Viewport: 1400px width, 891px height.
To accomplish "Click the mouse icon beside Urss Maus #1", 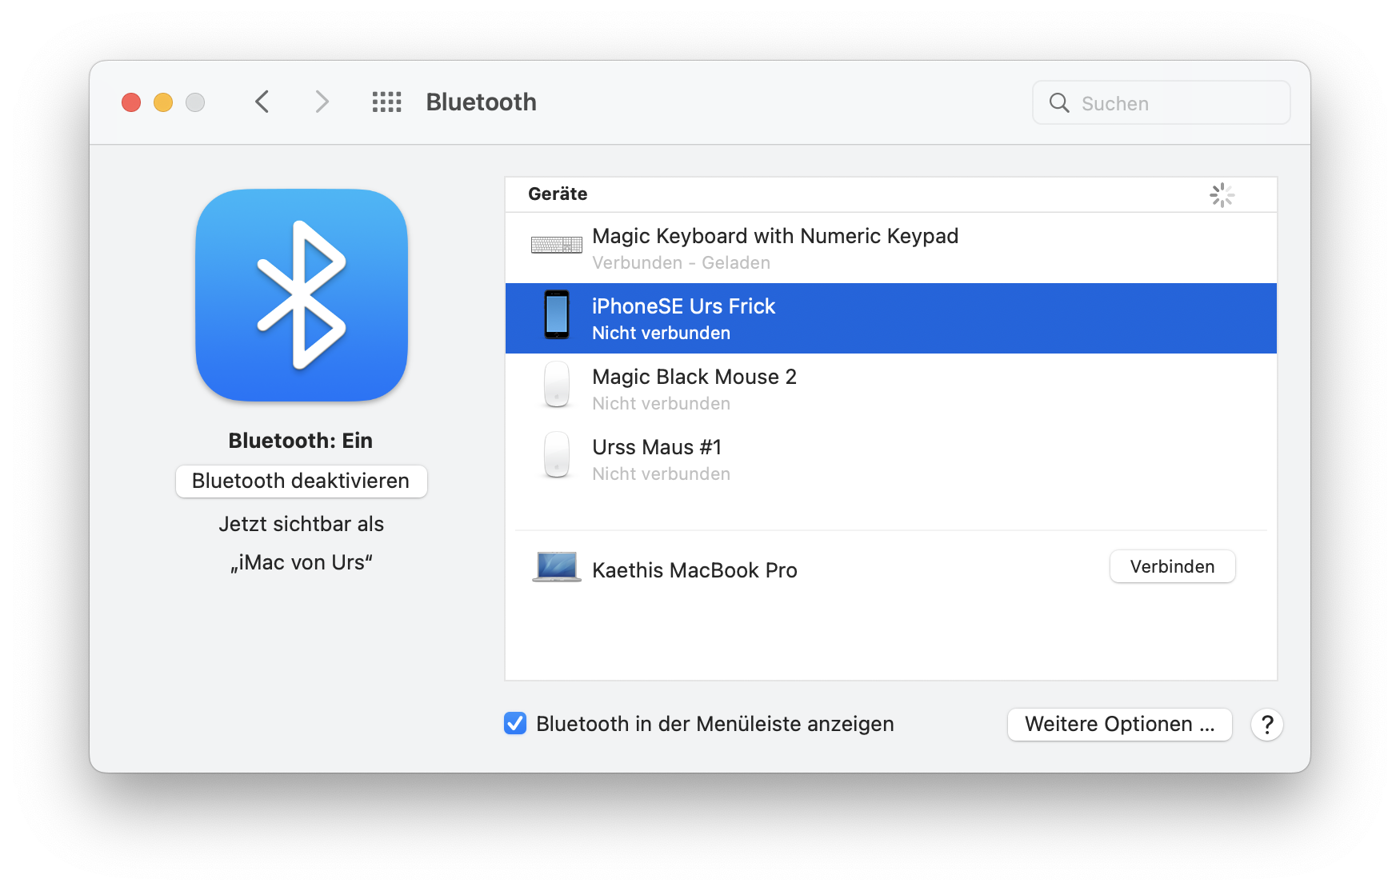I will [557, 455].
